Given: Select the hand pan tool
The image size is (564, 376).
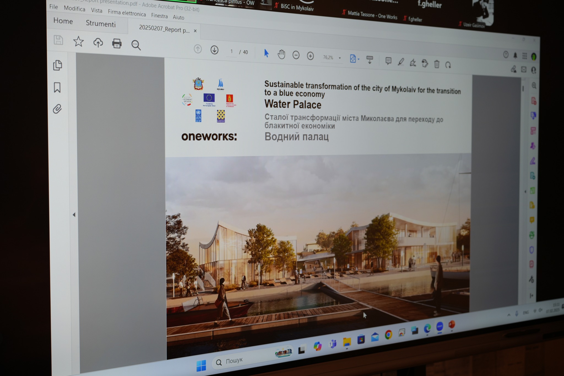Looking at the screenshot, I should point(281,55).
